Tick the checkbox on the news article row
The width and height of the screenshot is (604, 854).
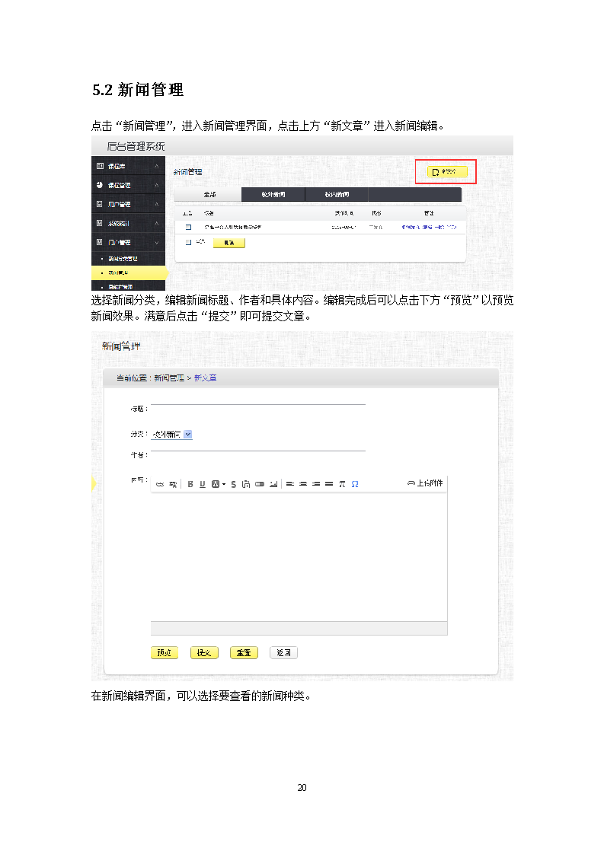tap(189, 227)
